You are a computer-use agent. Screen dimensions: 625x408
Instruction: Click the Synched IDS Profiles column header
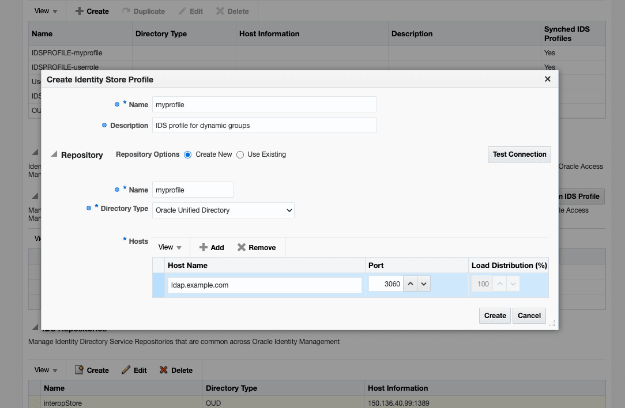point(573,34)
